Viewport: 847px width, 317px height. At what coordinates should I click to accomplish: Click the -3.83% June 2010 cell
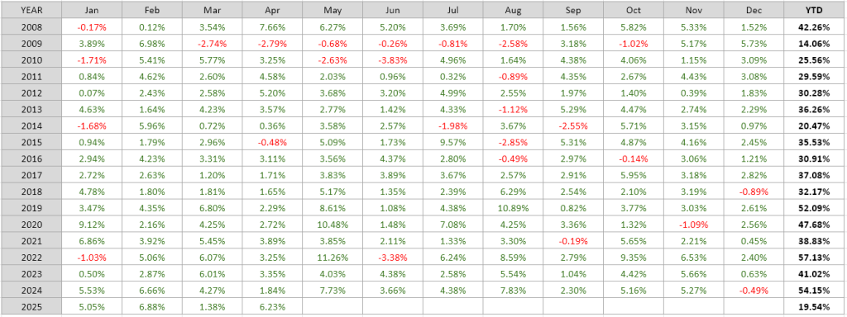click(393, 59)
